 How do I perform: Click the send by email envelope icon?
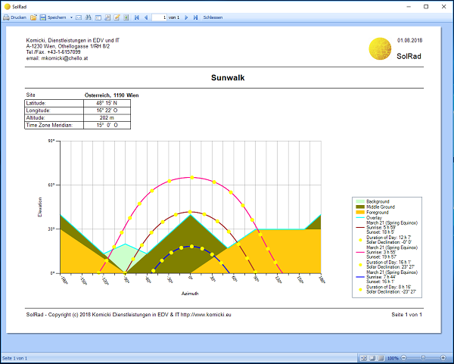pyautogui.click(x=79, y=17)
